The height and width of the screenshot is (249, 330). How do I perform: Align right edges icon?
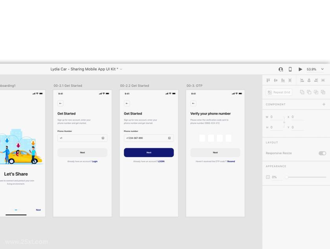point(316,80)
